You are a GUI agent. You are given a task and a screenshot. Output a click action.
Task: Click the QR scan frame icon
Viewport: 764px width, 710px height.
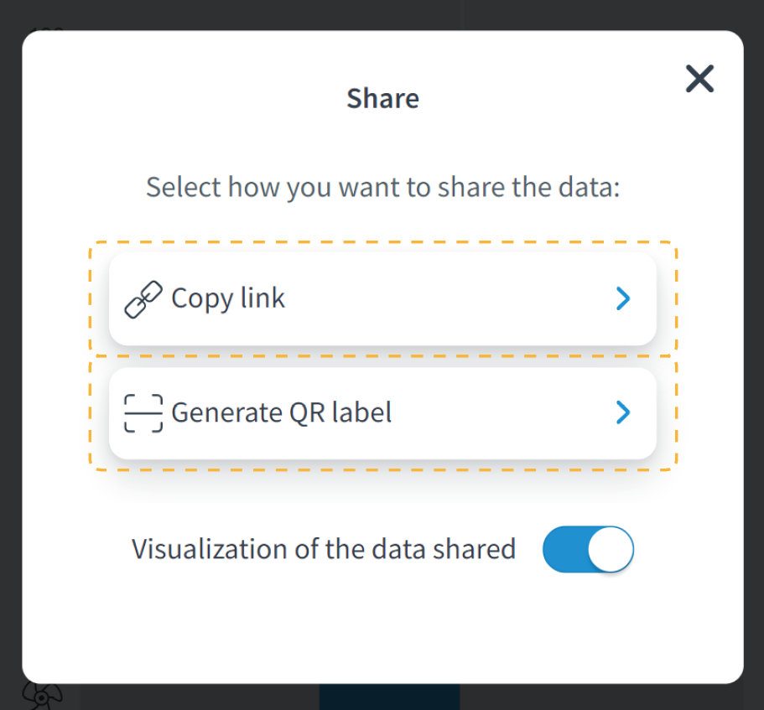[143, 413]
